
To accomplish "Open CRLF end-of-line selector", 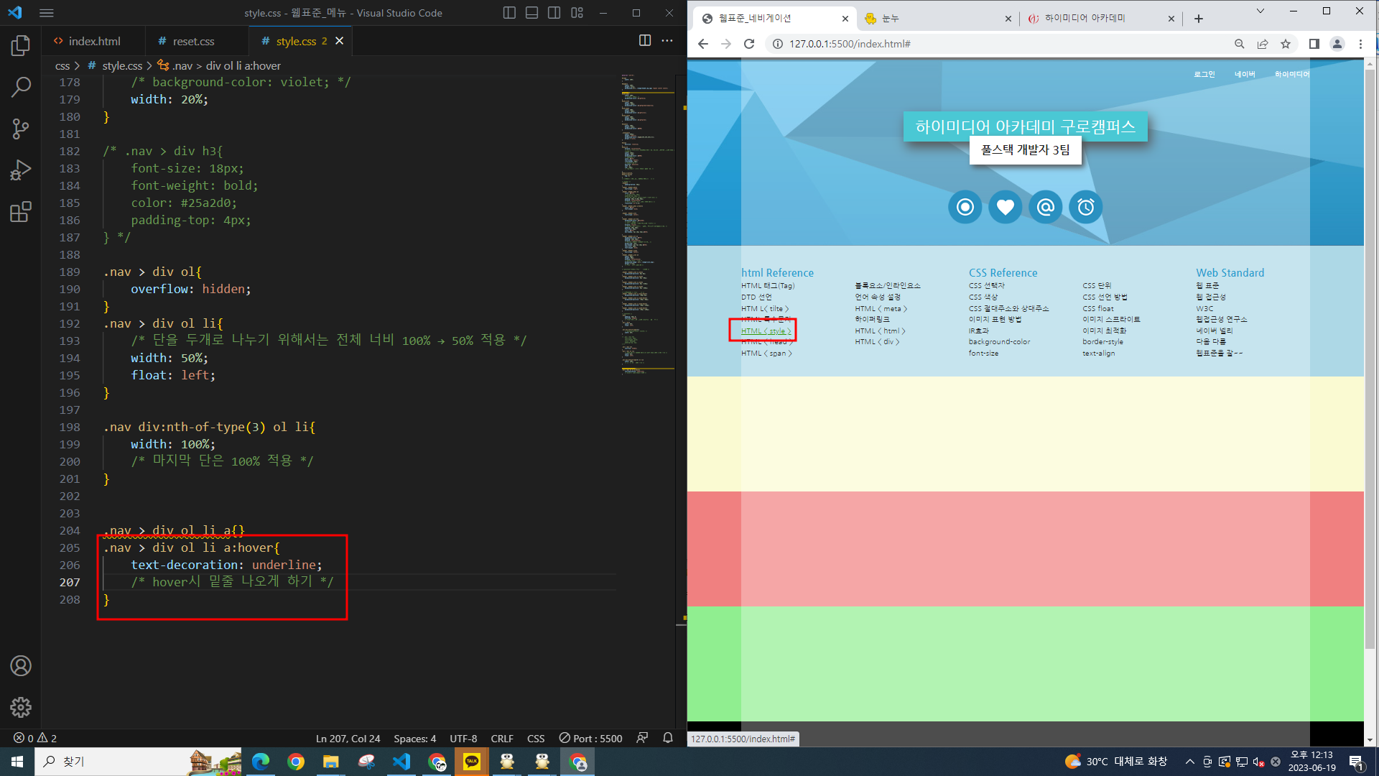I will 501,738.
